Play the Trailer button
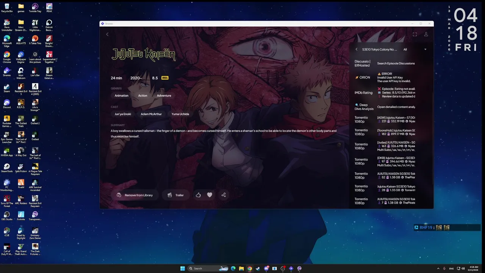Screen dimensions: 485x273 175,195
